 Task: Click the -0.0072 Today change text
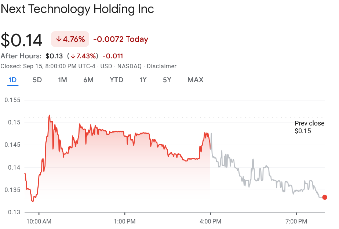pos(121,39)
